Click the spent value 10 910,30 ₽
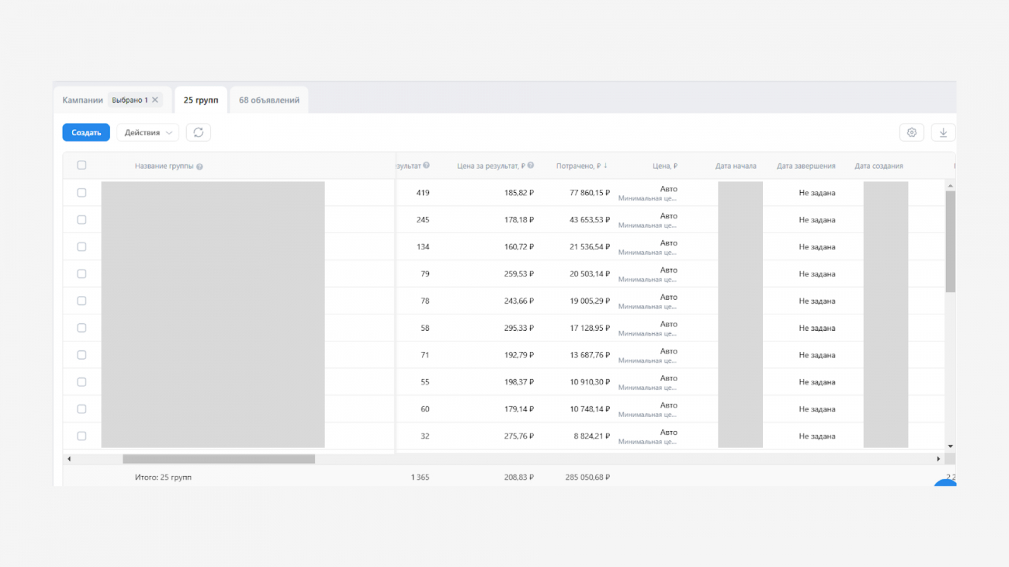Image resolution: width=1009 pixels, height=567 pixels. (590, 382)
